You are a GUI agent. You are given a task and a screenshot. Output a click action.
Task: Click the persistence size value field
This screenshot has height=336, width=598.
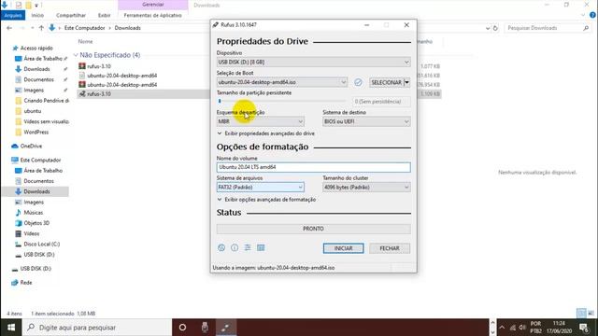tap(381, 102)
